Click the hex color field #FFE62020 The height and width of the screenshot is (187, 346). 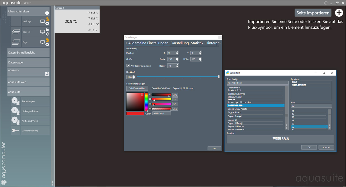[161, 113]
